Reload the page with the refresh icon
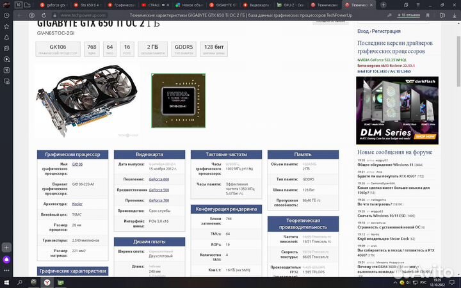Screen dimensions: 461x288 (x=44, y=15)
